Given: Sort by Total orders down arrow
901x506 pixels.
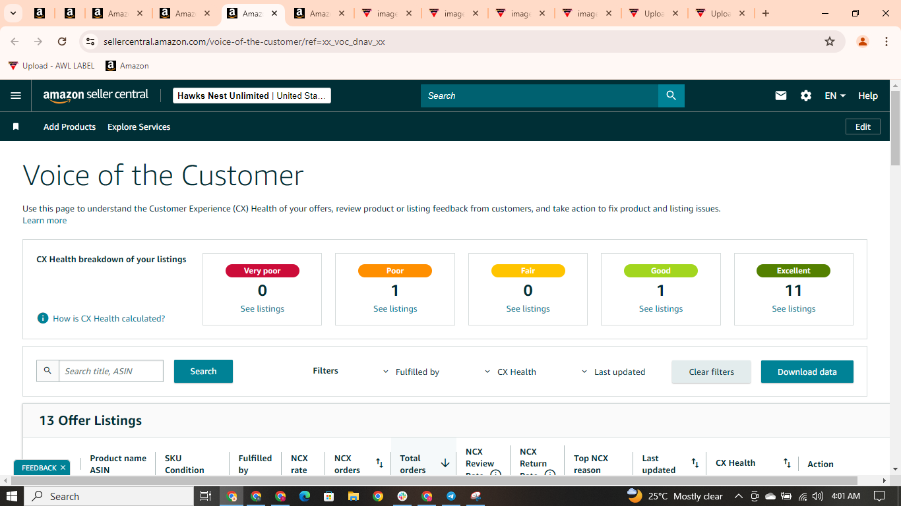Looking at the screenshot, I should pos(445,463).
